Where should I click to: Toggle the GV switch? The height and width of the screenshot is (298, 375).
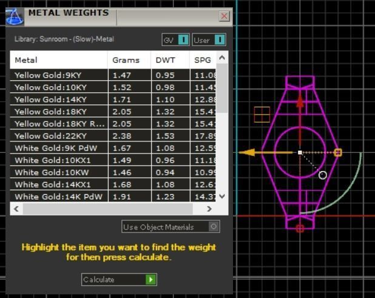(176, 39)
